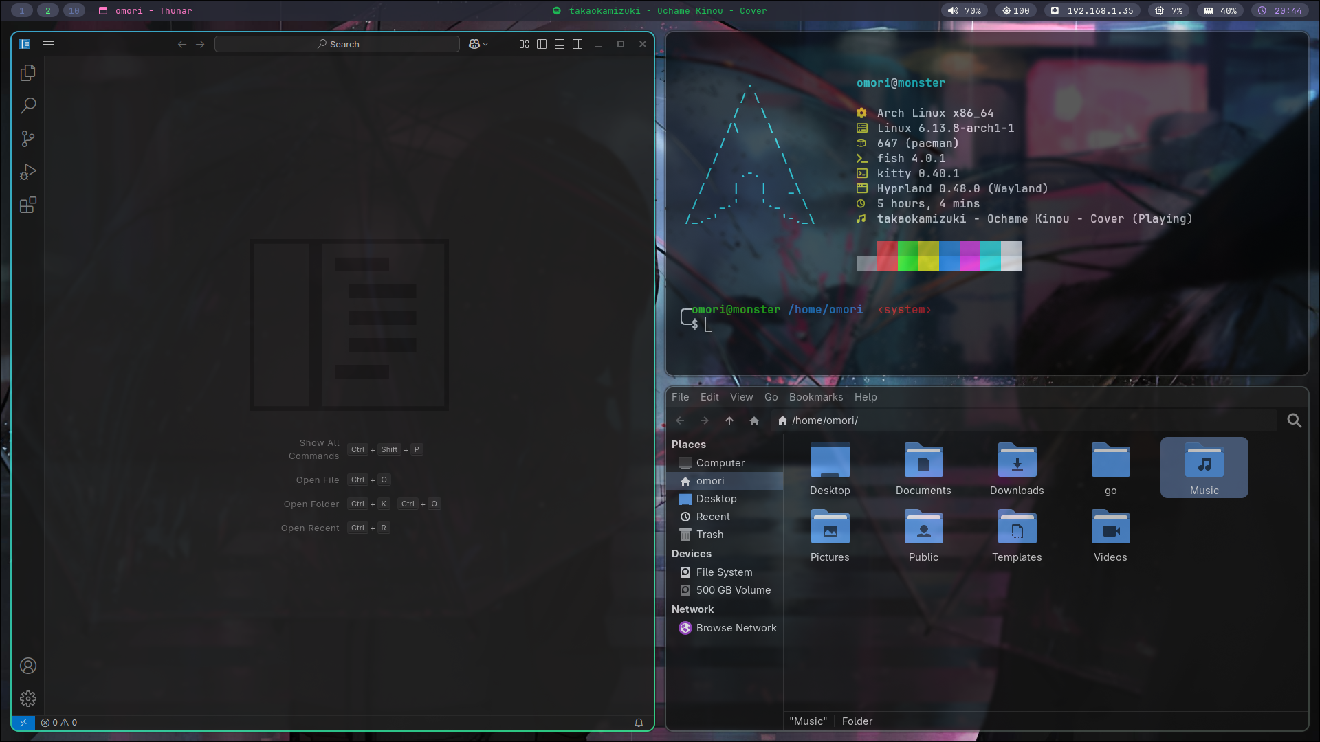Screen dimensions: 1320x742
Task: Open the hamburger application menu
Action: [x=49, y=44]
